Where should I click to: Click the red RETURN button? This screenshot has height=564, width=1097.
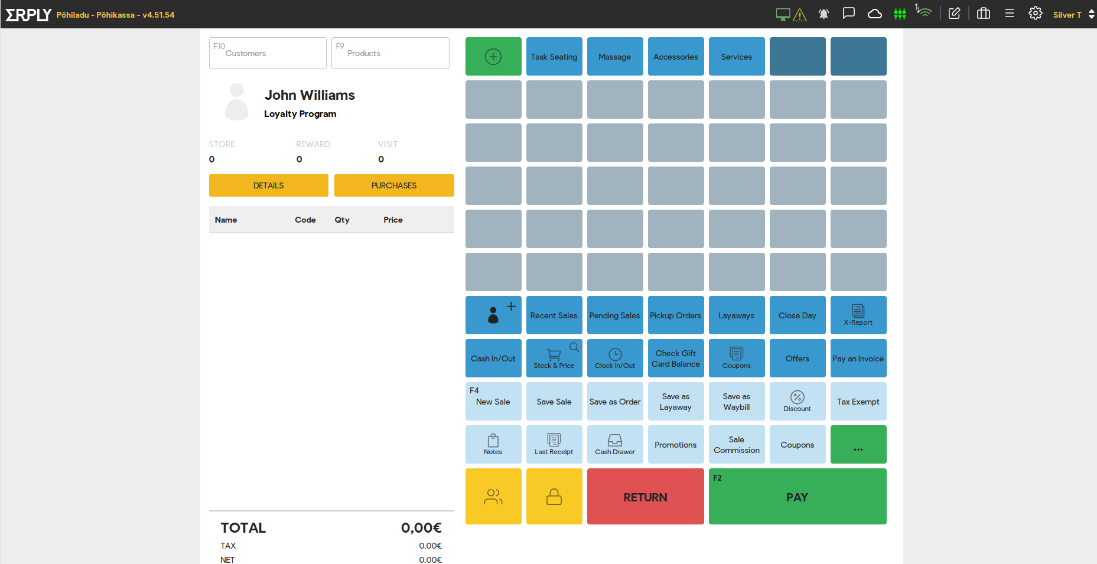646,497
